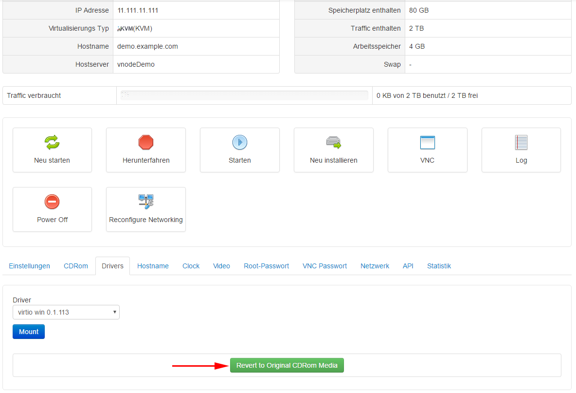Go to the Clock tab

pyautogui.click(x=191, y=266)
